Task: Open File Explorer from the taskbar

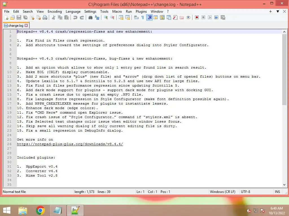Action: [23, 210]
